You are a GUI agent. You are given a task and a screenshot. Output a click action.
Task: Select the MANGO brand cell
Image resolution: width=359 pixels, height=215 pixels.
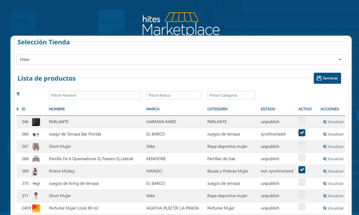(154, 171)
